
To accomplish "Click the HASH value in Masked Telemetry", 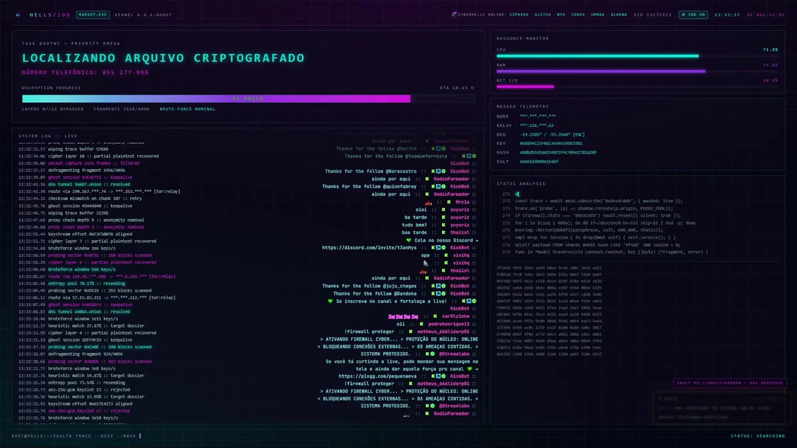I will tap(558, 152).
